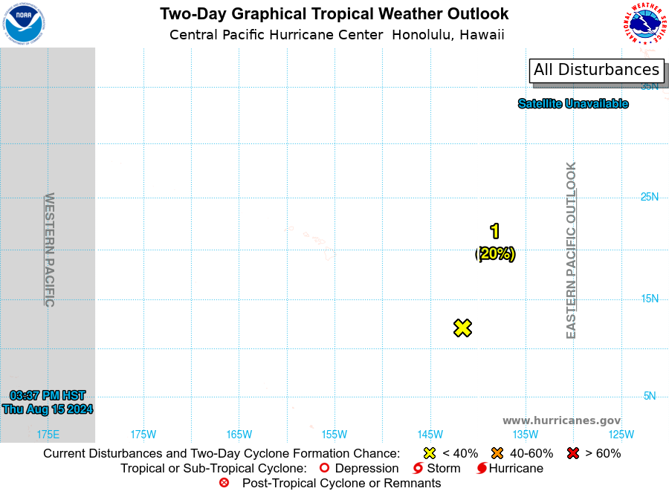This screenshot has height=494, width=669.
Task: Click the Depression circle legend icon
Action: [x=324, y=468]
